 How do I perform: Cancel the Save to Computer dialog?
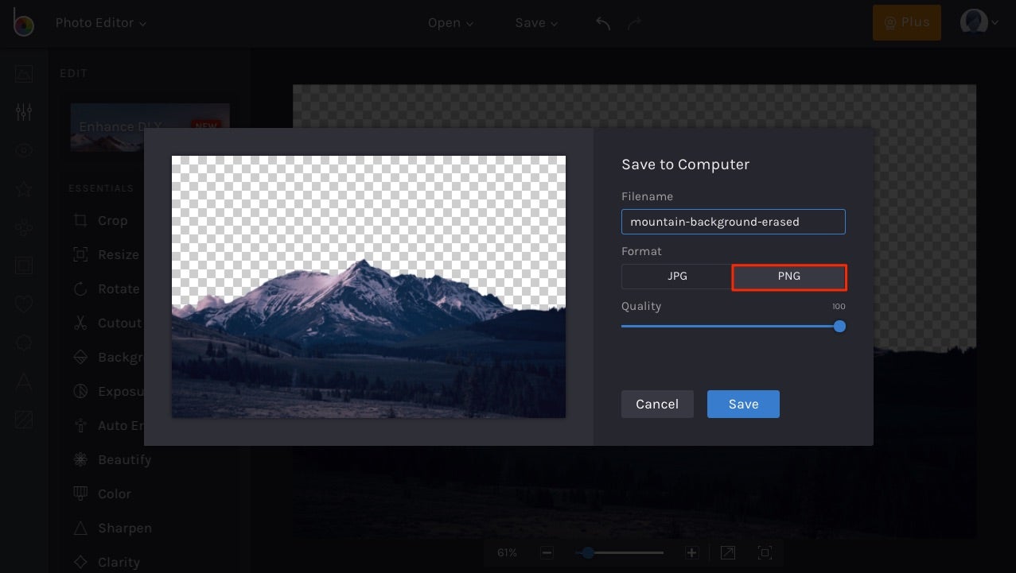click(x=656, y=404)
